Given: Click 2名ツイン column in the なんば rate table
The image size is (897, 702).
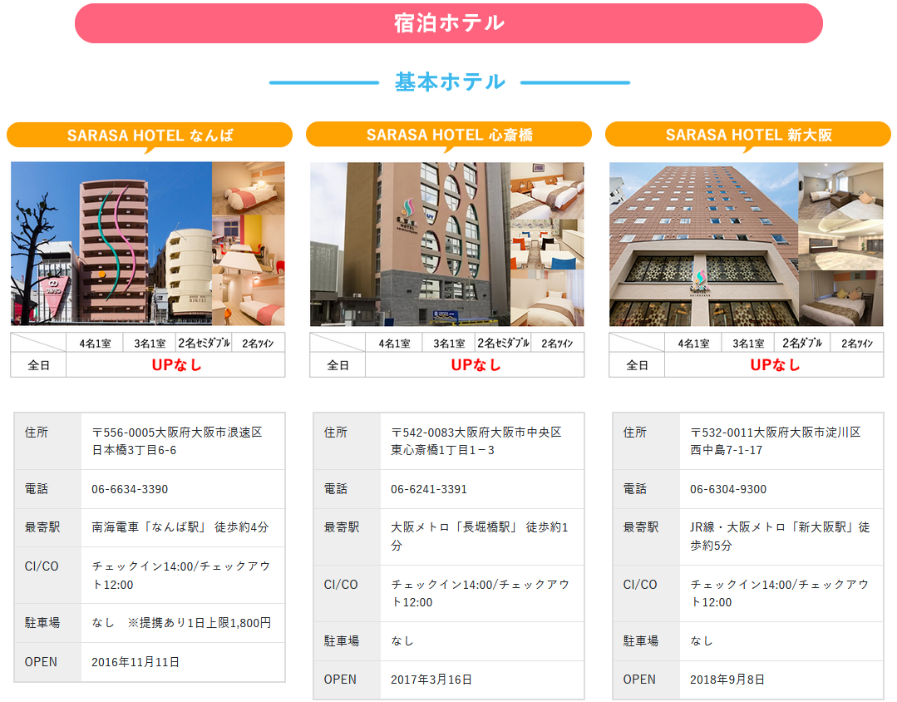Looking at the screenshot, I should coord(258,343).
